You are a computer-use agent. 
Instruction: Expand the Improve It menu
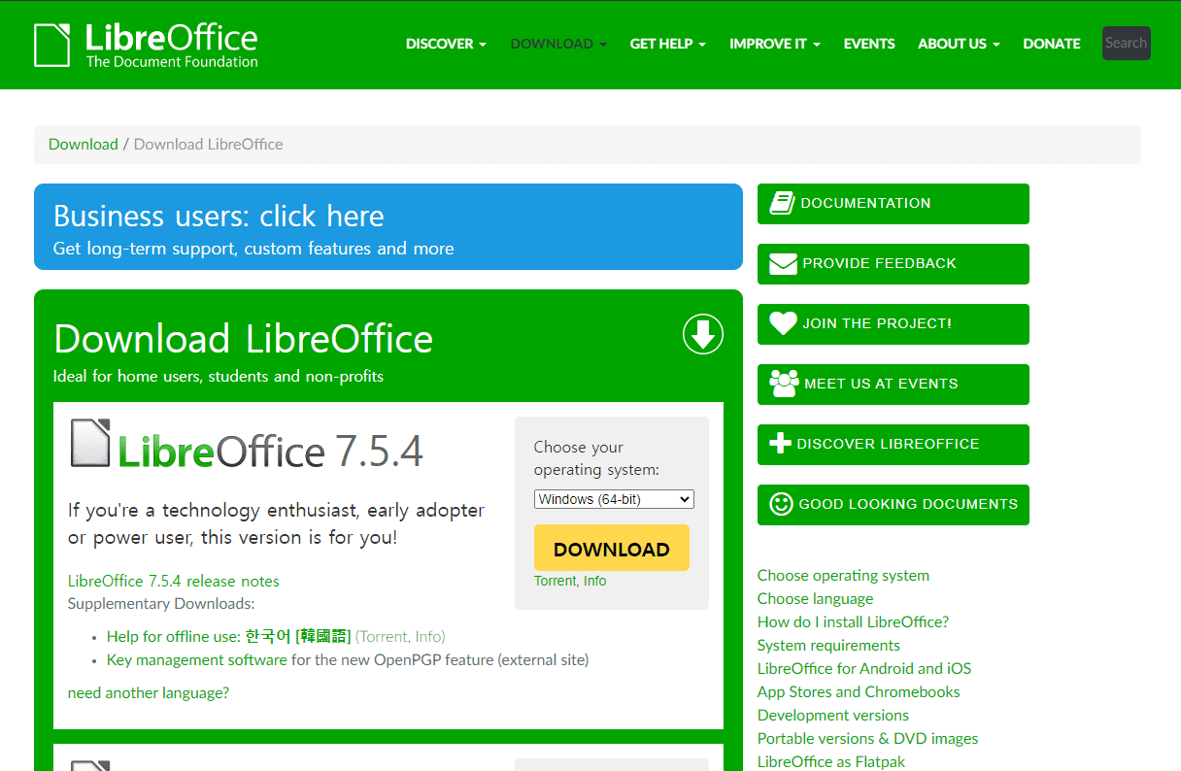[775, 44]
